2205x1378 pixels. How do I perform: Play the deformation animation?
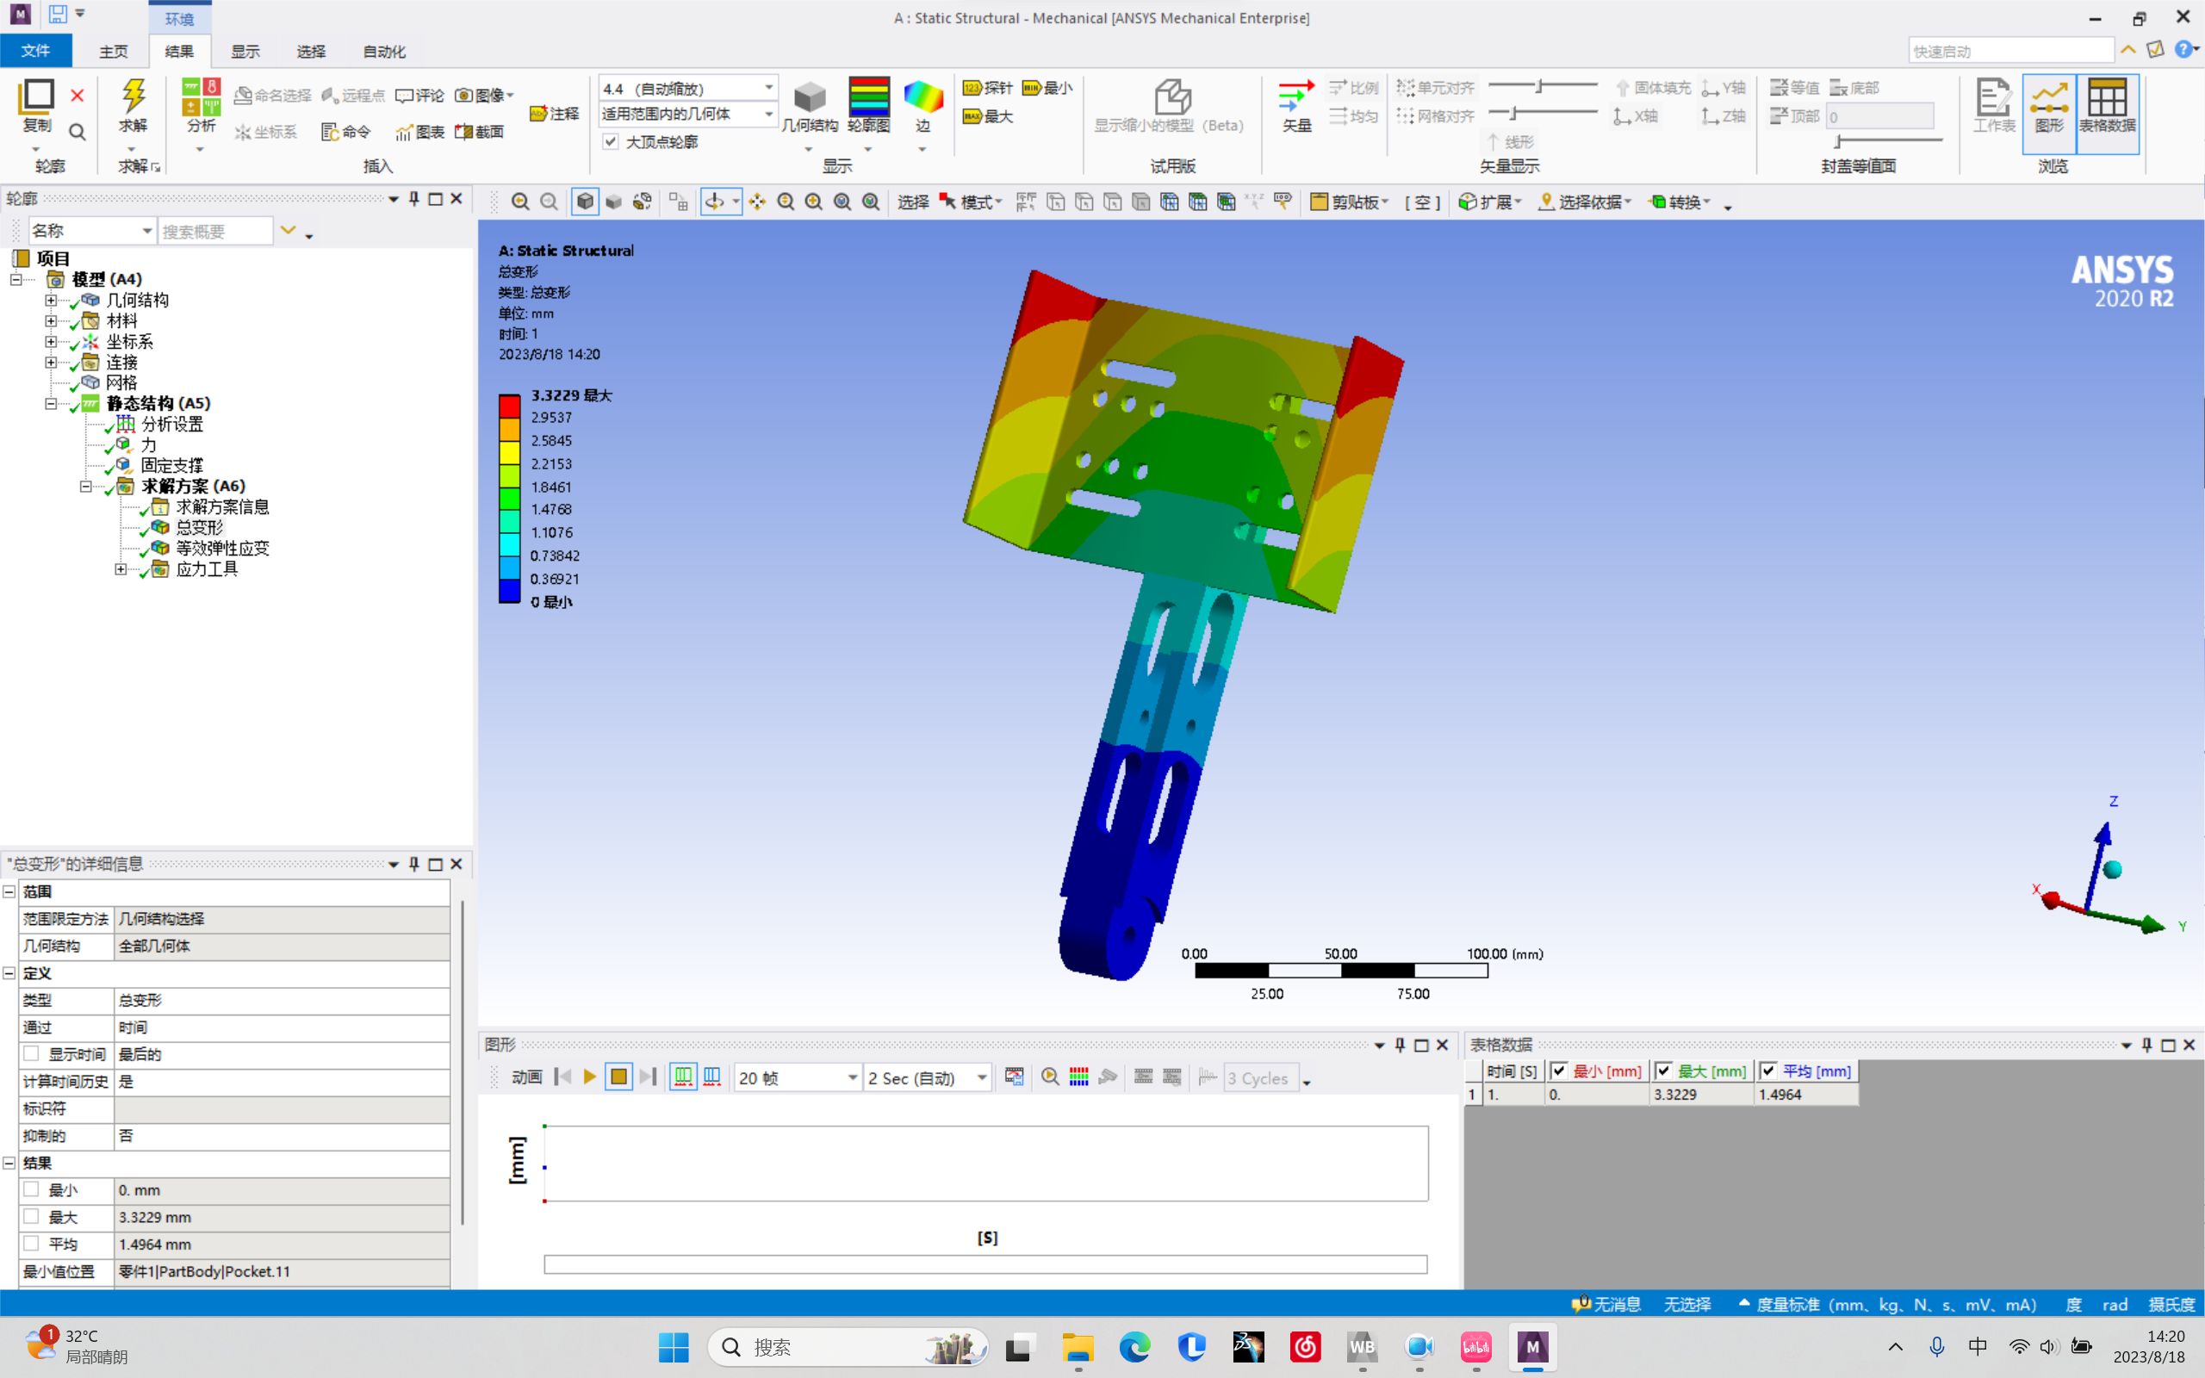coord(589,1077)
